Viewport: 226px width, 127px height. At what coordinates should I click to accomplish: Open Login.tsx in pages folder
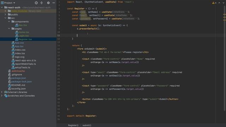pos(24,36)
